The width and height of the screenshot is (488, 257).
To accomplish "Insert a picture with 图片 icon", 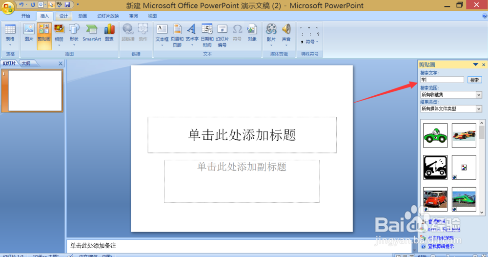I will [x=29, y=33].
